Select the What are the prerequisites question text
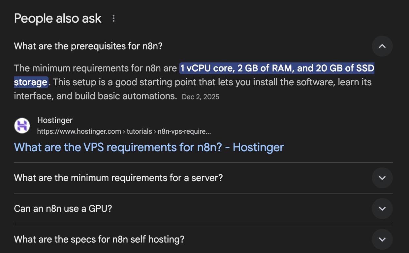This screenshot has width=409, height=253. coord(88,46)
